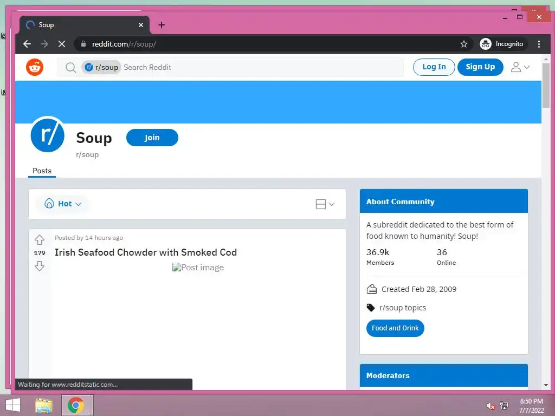Click the scrollbar down arrow
Screen dimensions: 555x416
tap(546, 385)
